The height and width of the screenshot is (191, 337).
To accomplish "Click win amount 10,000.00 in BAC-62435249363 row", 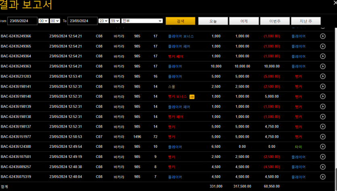I will [x=272, y=66].
